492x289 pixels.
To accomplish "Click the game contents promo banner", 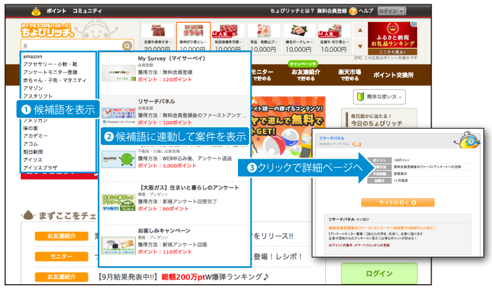I will [x=288, y=127].
